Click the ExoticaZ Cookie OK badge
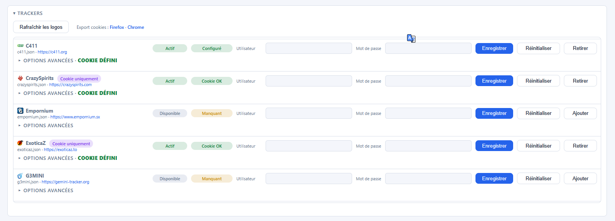615x221 pixels. click(212, 146)
